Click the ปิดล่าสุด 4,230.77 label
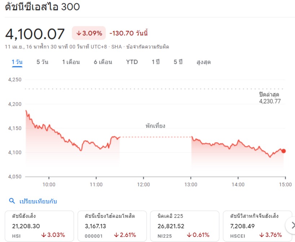 click(269, 98)
